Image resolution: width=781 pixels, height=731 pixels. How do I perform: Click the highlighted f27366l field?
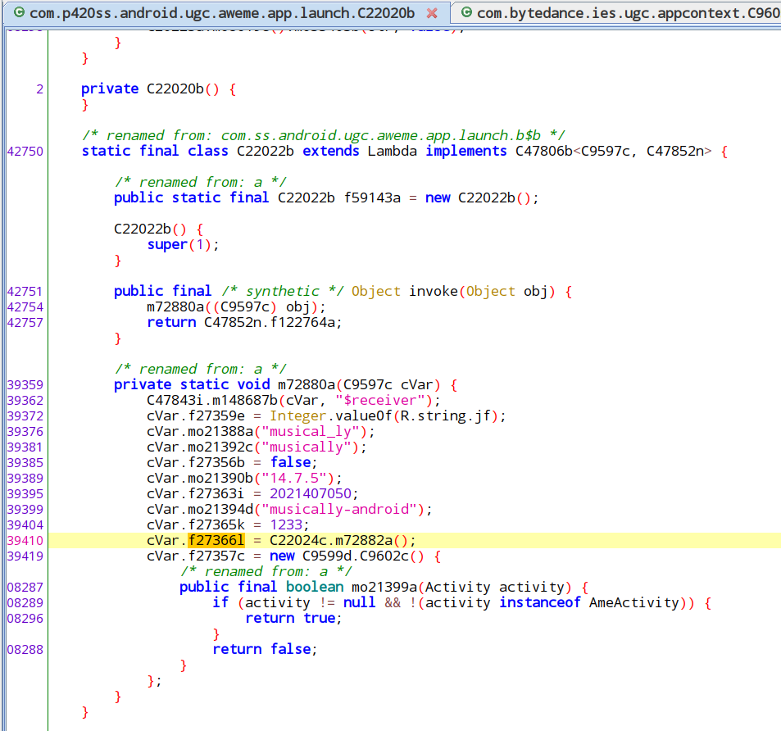(x=216, y=540)
